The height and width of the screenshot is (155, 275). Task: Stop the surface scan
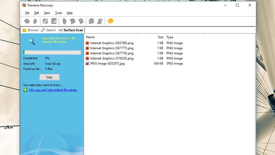[x=49, y=77]
